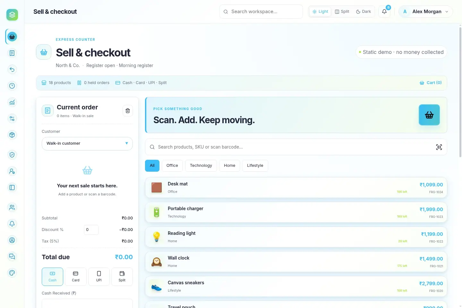Viewport: 462px width, 308px height.
Task: Filter products by Home category
Action: click(x=230, y=166)
